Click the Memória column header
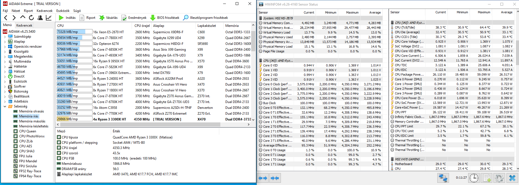Image resolution: width=519 pixels, height=185 pixels. tap(237, 25)
